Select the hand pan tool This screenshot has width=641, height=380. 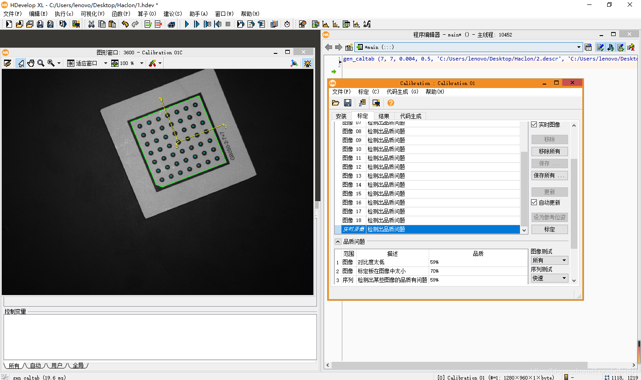coord(31,63)
